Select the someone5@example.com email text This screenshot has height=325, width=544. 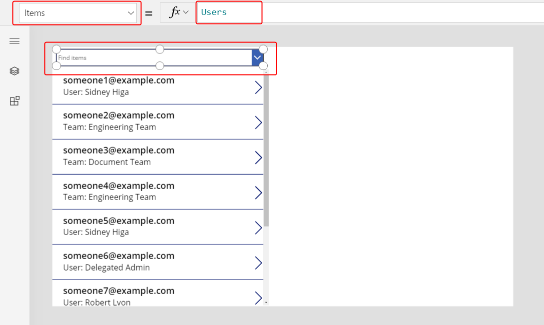[x=119, y=221]
